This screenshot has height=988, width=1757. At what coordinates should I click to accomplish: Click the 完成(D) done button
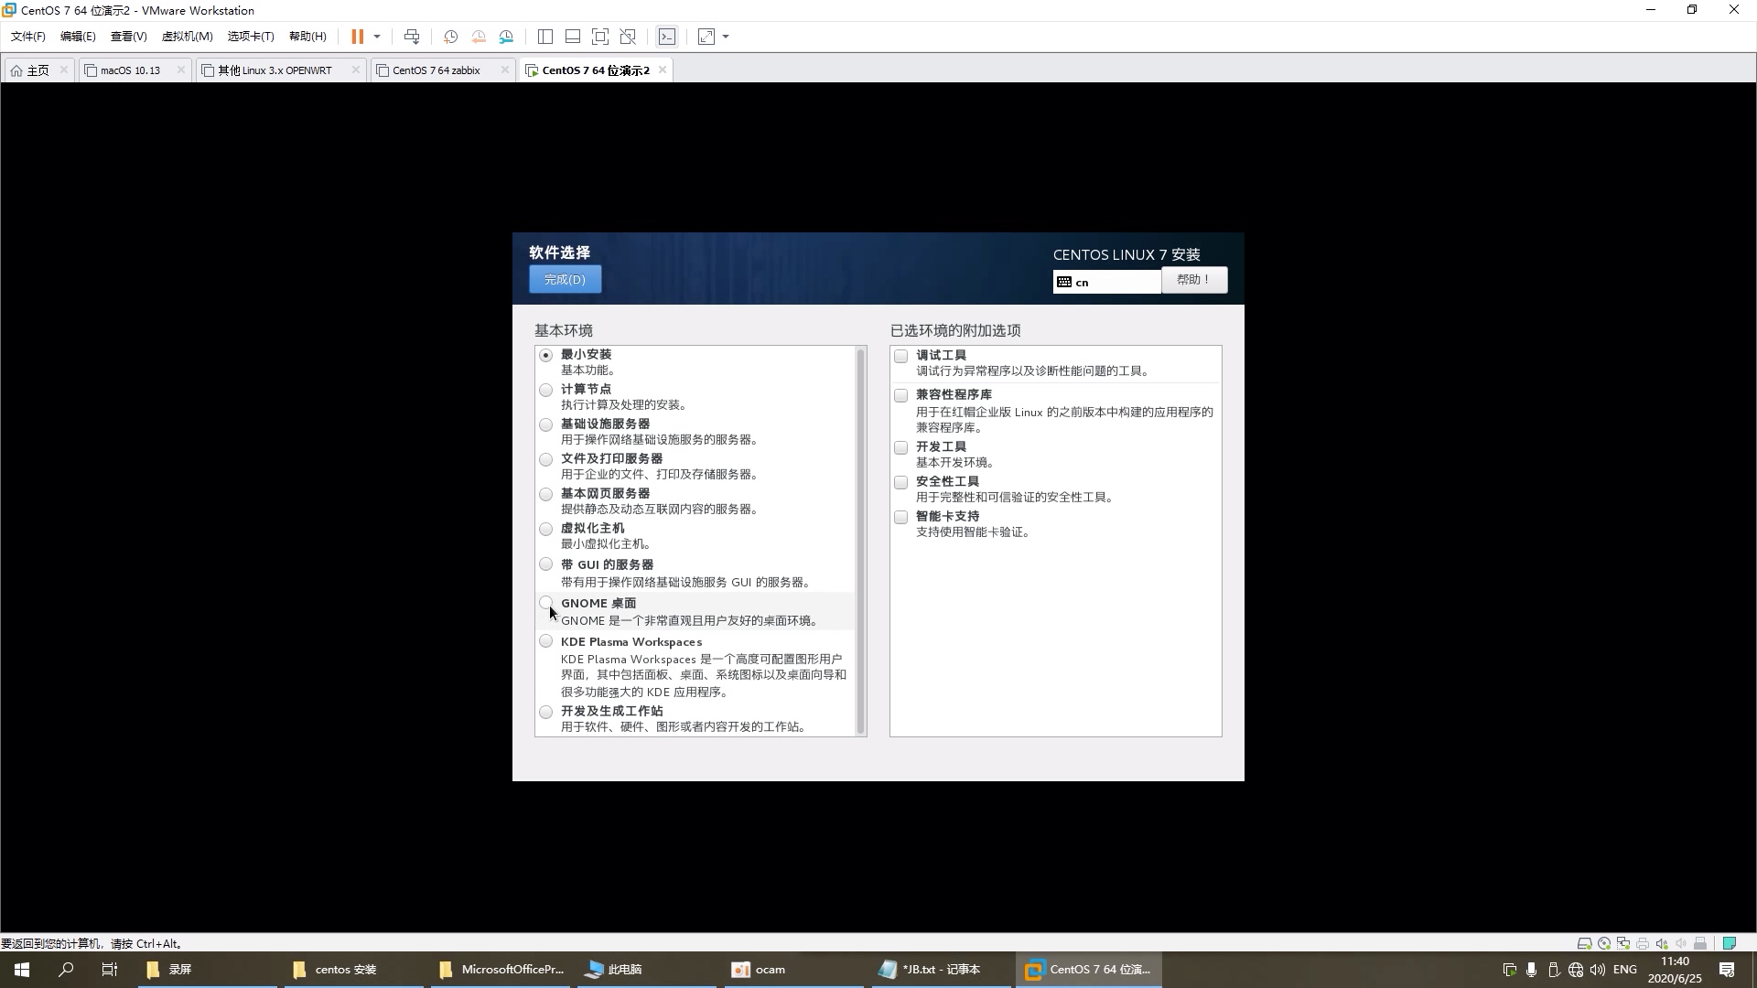pos(565,280)
